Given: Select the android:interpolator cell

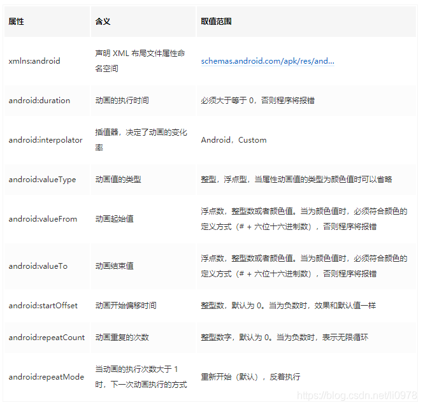Looking at the screenshot, I should 47,140.
